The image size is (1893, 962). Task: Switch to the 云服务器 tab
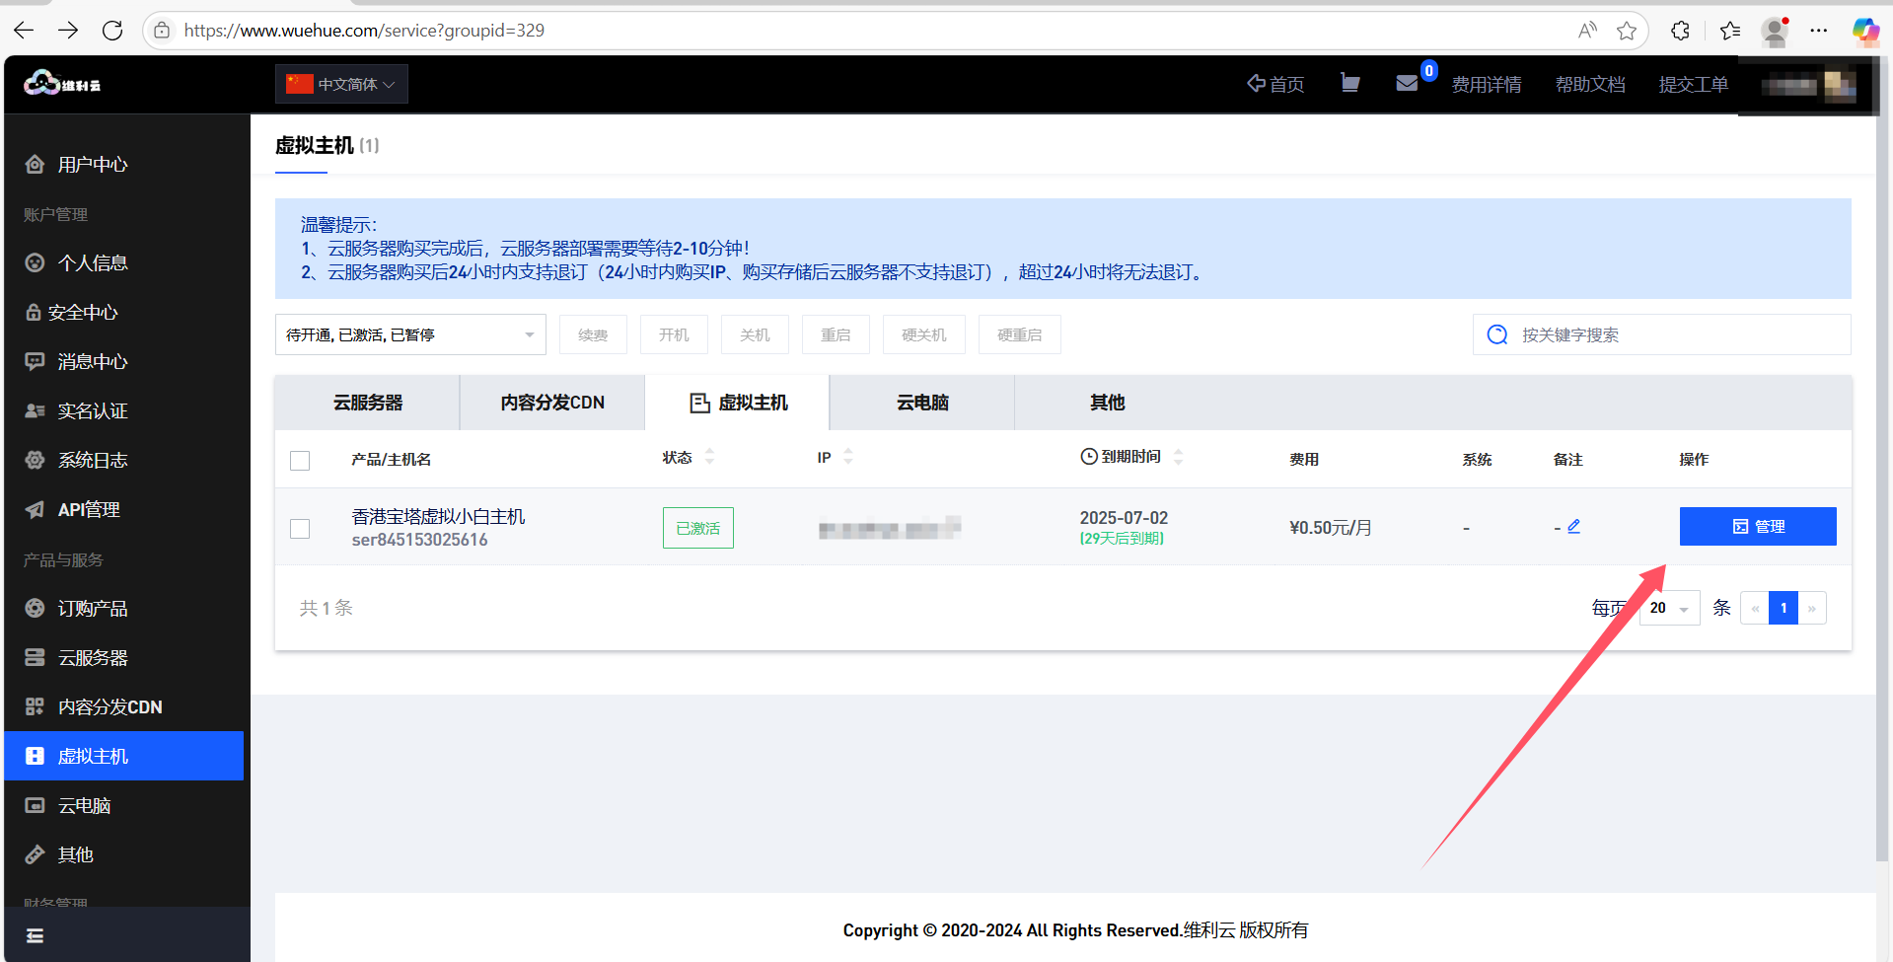[x=368, y=403]
